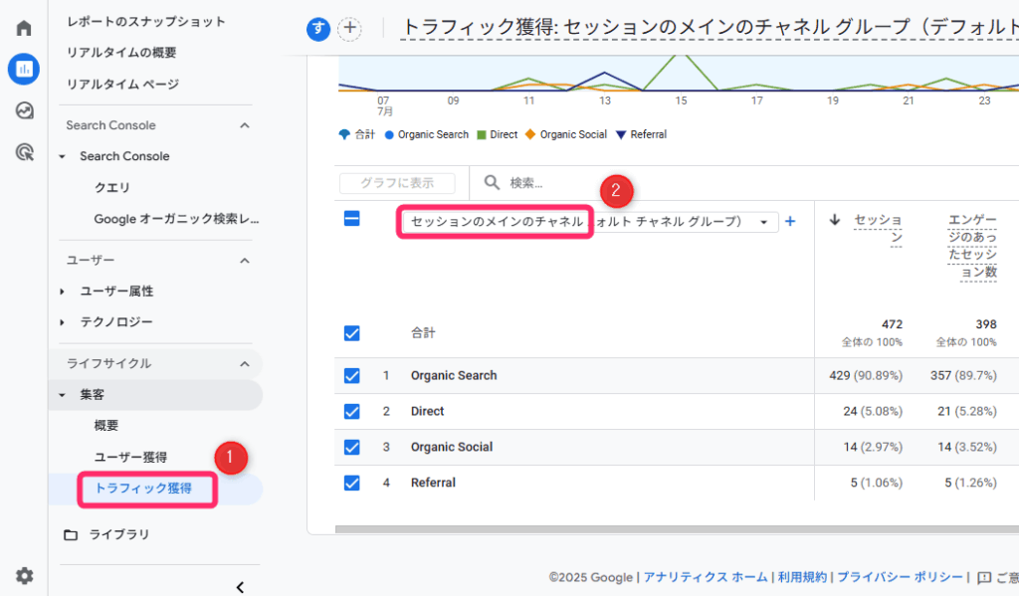This screenshot has height=596, width=1019.
Task: Sort by セッション column header
Action: click(x=878, y=229)
